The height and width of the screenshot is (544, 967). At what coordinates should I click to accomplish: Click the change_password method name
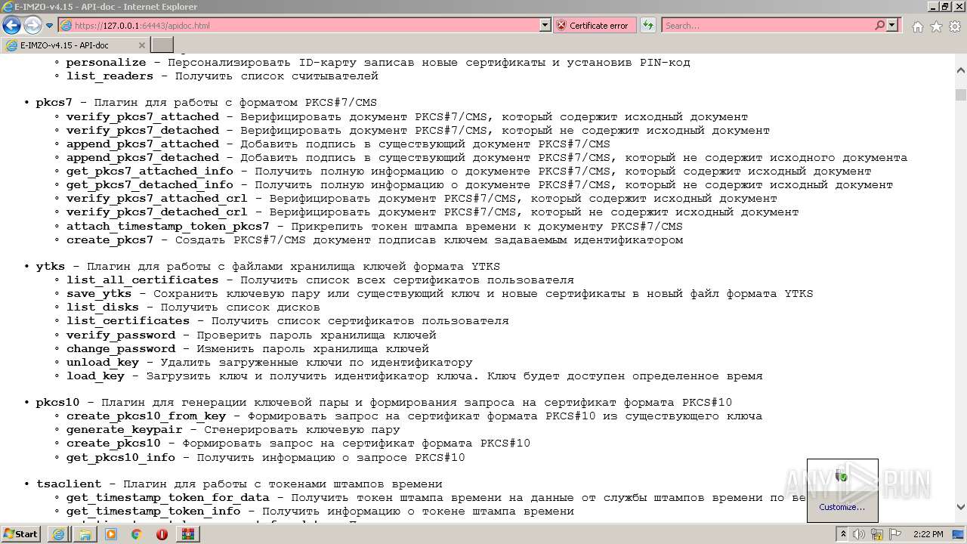click(x=121, y=348)
